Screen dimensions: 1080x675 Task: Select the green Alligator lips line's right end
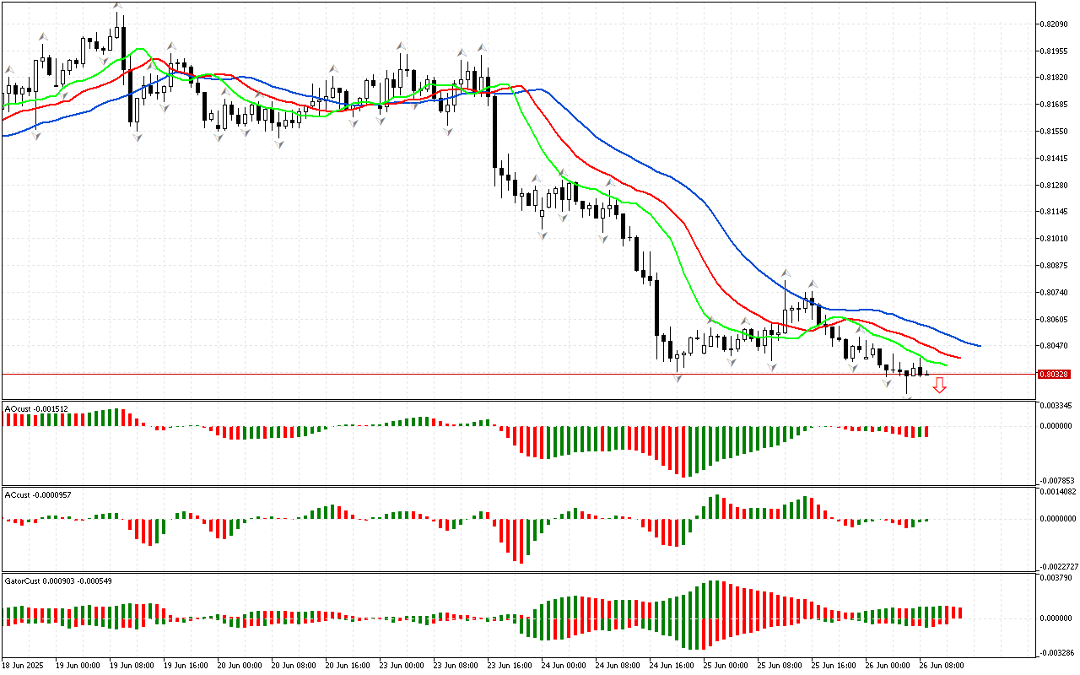coord(947,365)
